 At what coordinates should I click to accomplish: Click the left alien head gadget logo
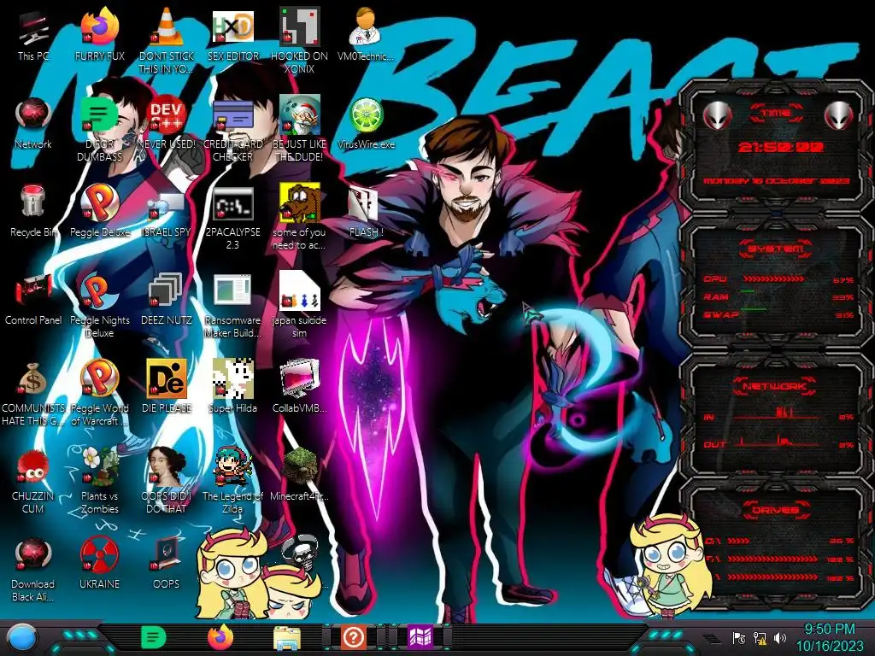coord(718,115)
